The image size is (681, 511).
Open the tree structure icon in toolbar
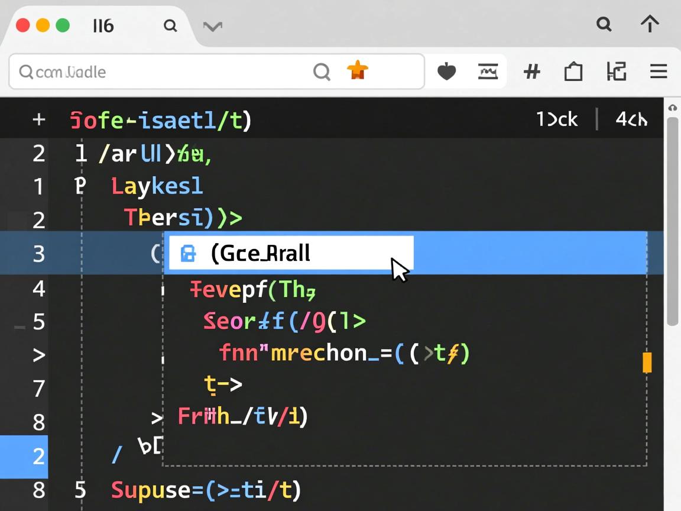[617, 72]
